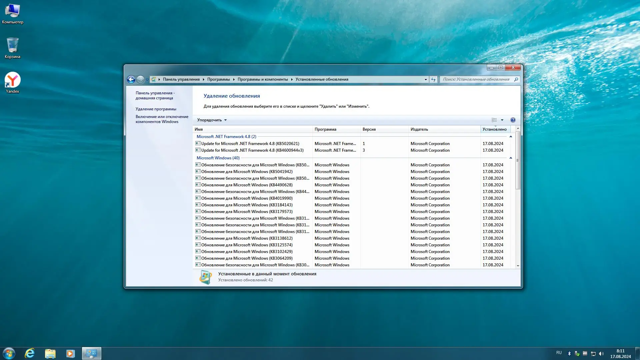This screenshot has height=360, width=640.
Task: Click the refresh button beside address bar
Action: point(433,79)
